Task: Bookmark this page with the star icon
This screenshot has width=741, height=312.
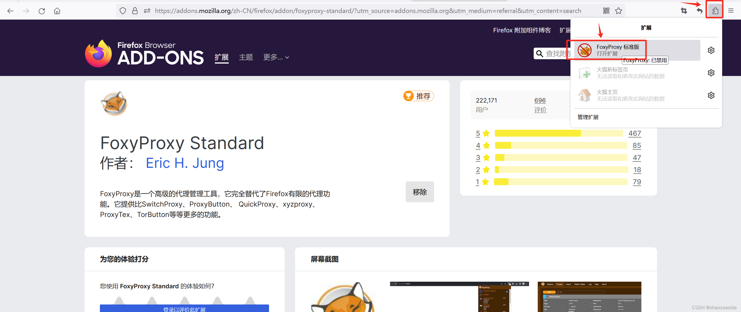Action: (x=619, y=11)
